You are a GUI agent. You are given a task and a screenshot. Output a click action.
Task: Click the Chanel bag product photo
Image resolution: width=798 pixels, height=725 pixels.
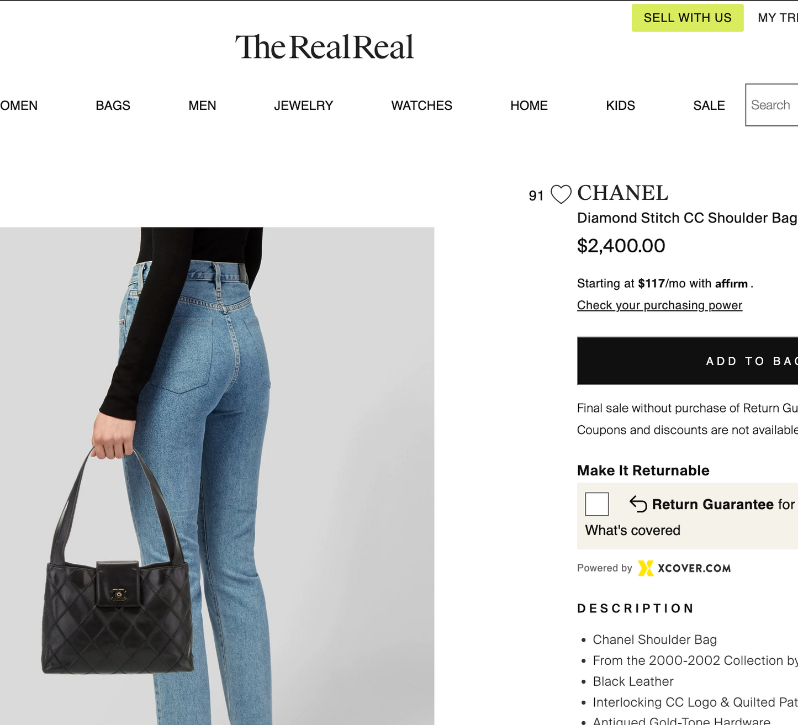[x=217, y=476]
